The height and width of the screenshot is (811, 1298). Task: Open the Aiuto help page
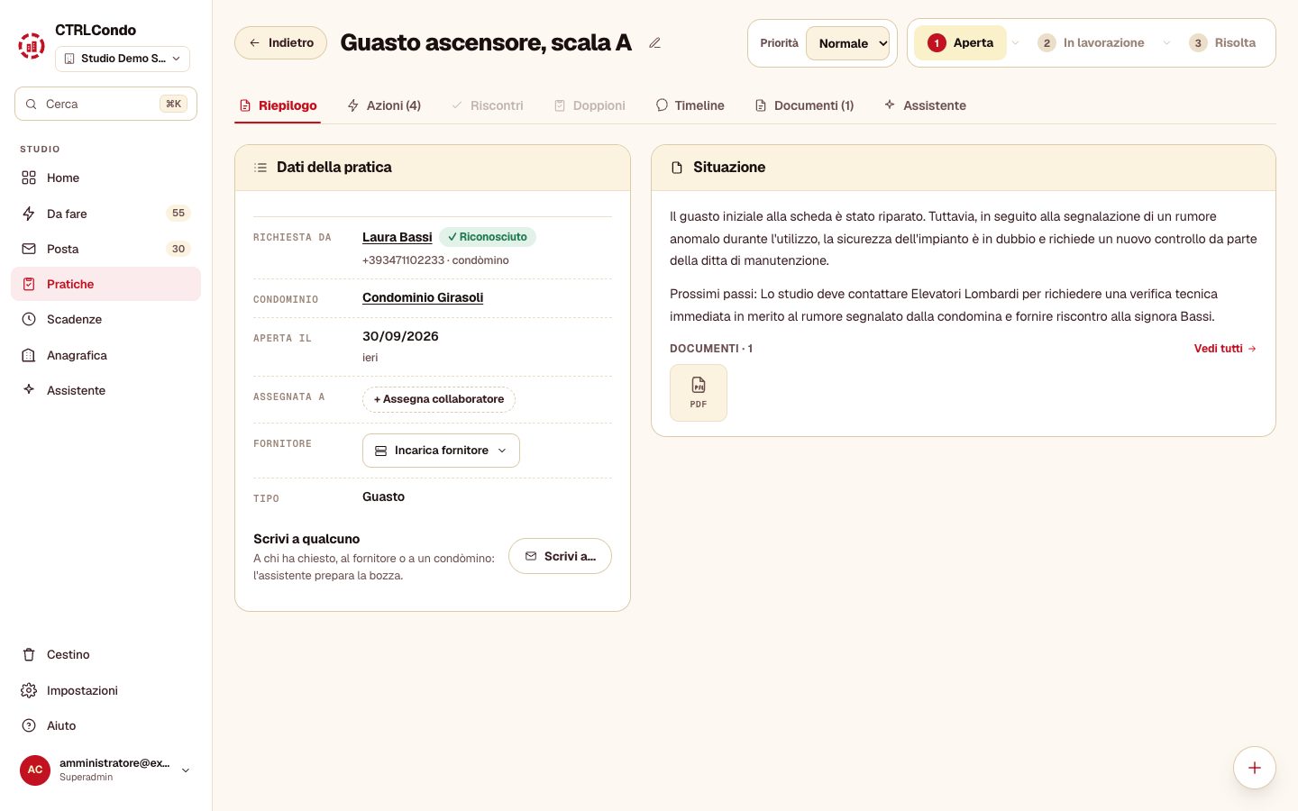pyautogui.click(x=105, y=725)
